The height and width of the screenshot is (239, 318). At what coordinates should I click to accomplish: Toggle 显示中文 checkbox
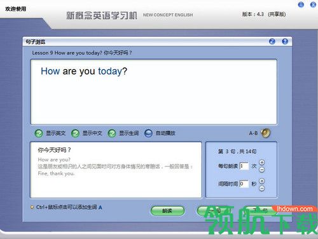coord(75,133)
